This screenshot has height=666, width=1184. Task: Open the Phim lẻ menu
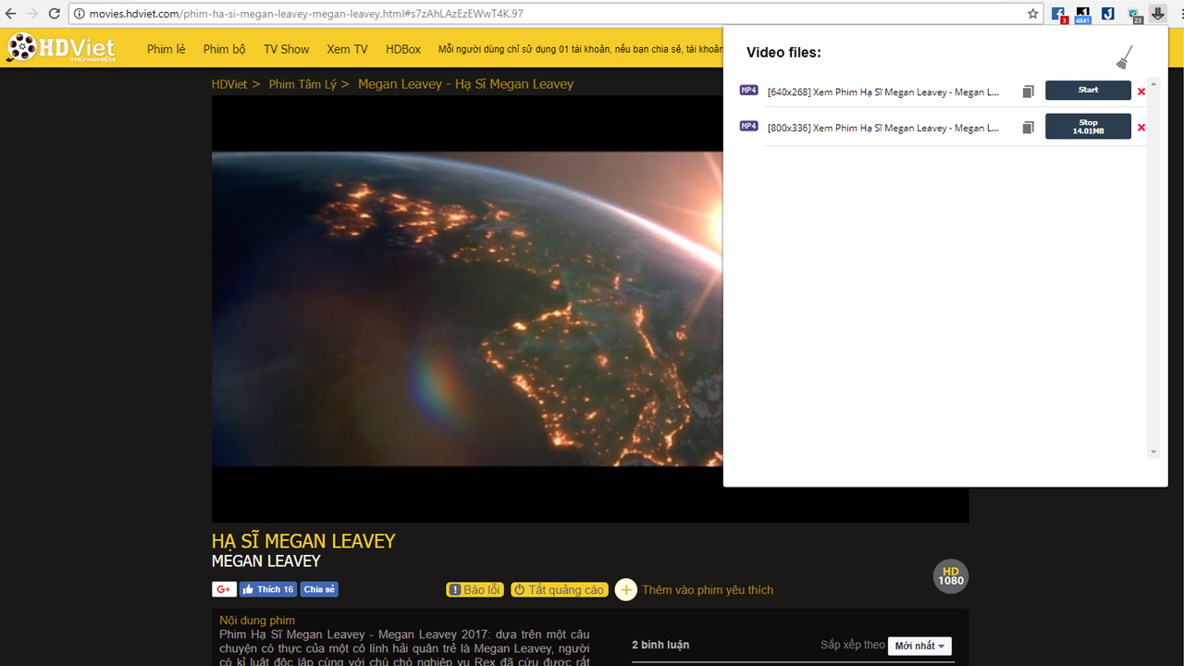166,49
